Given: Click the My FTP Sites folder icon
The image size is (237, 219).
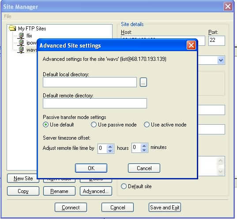Looking at the screenshot, I should coord(12,28).
